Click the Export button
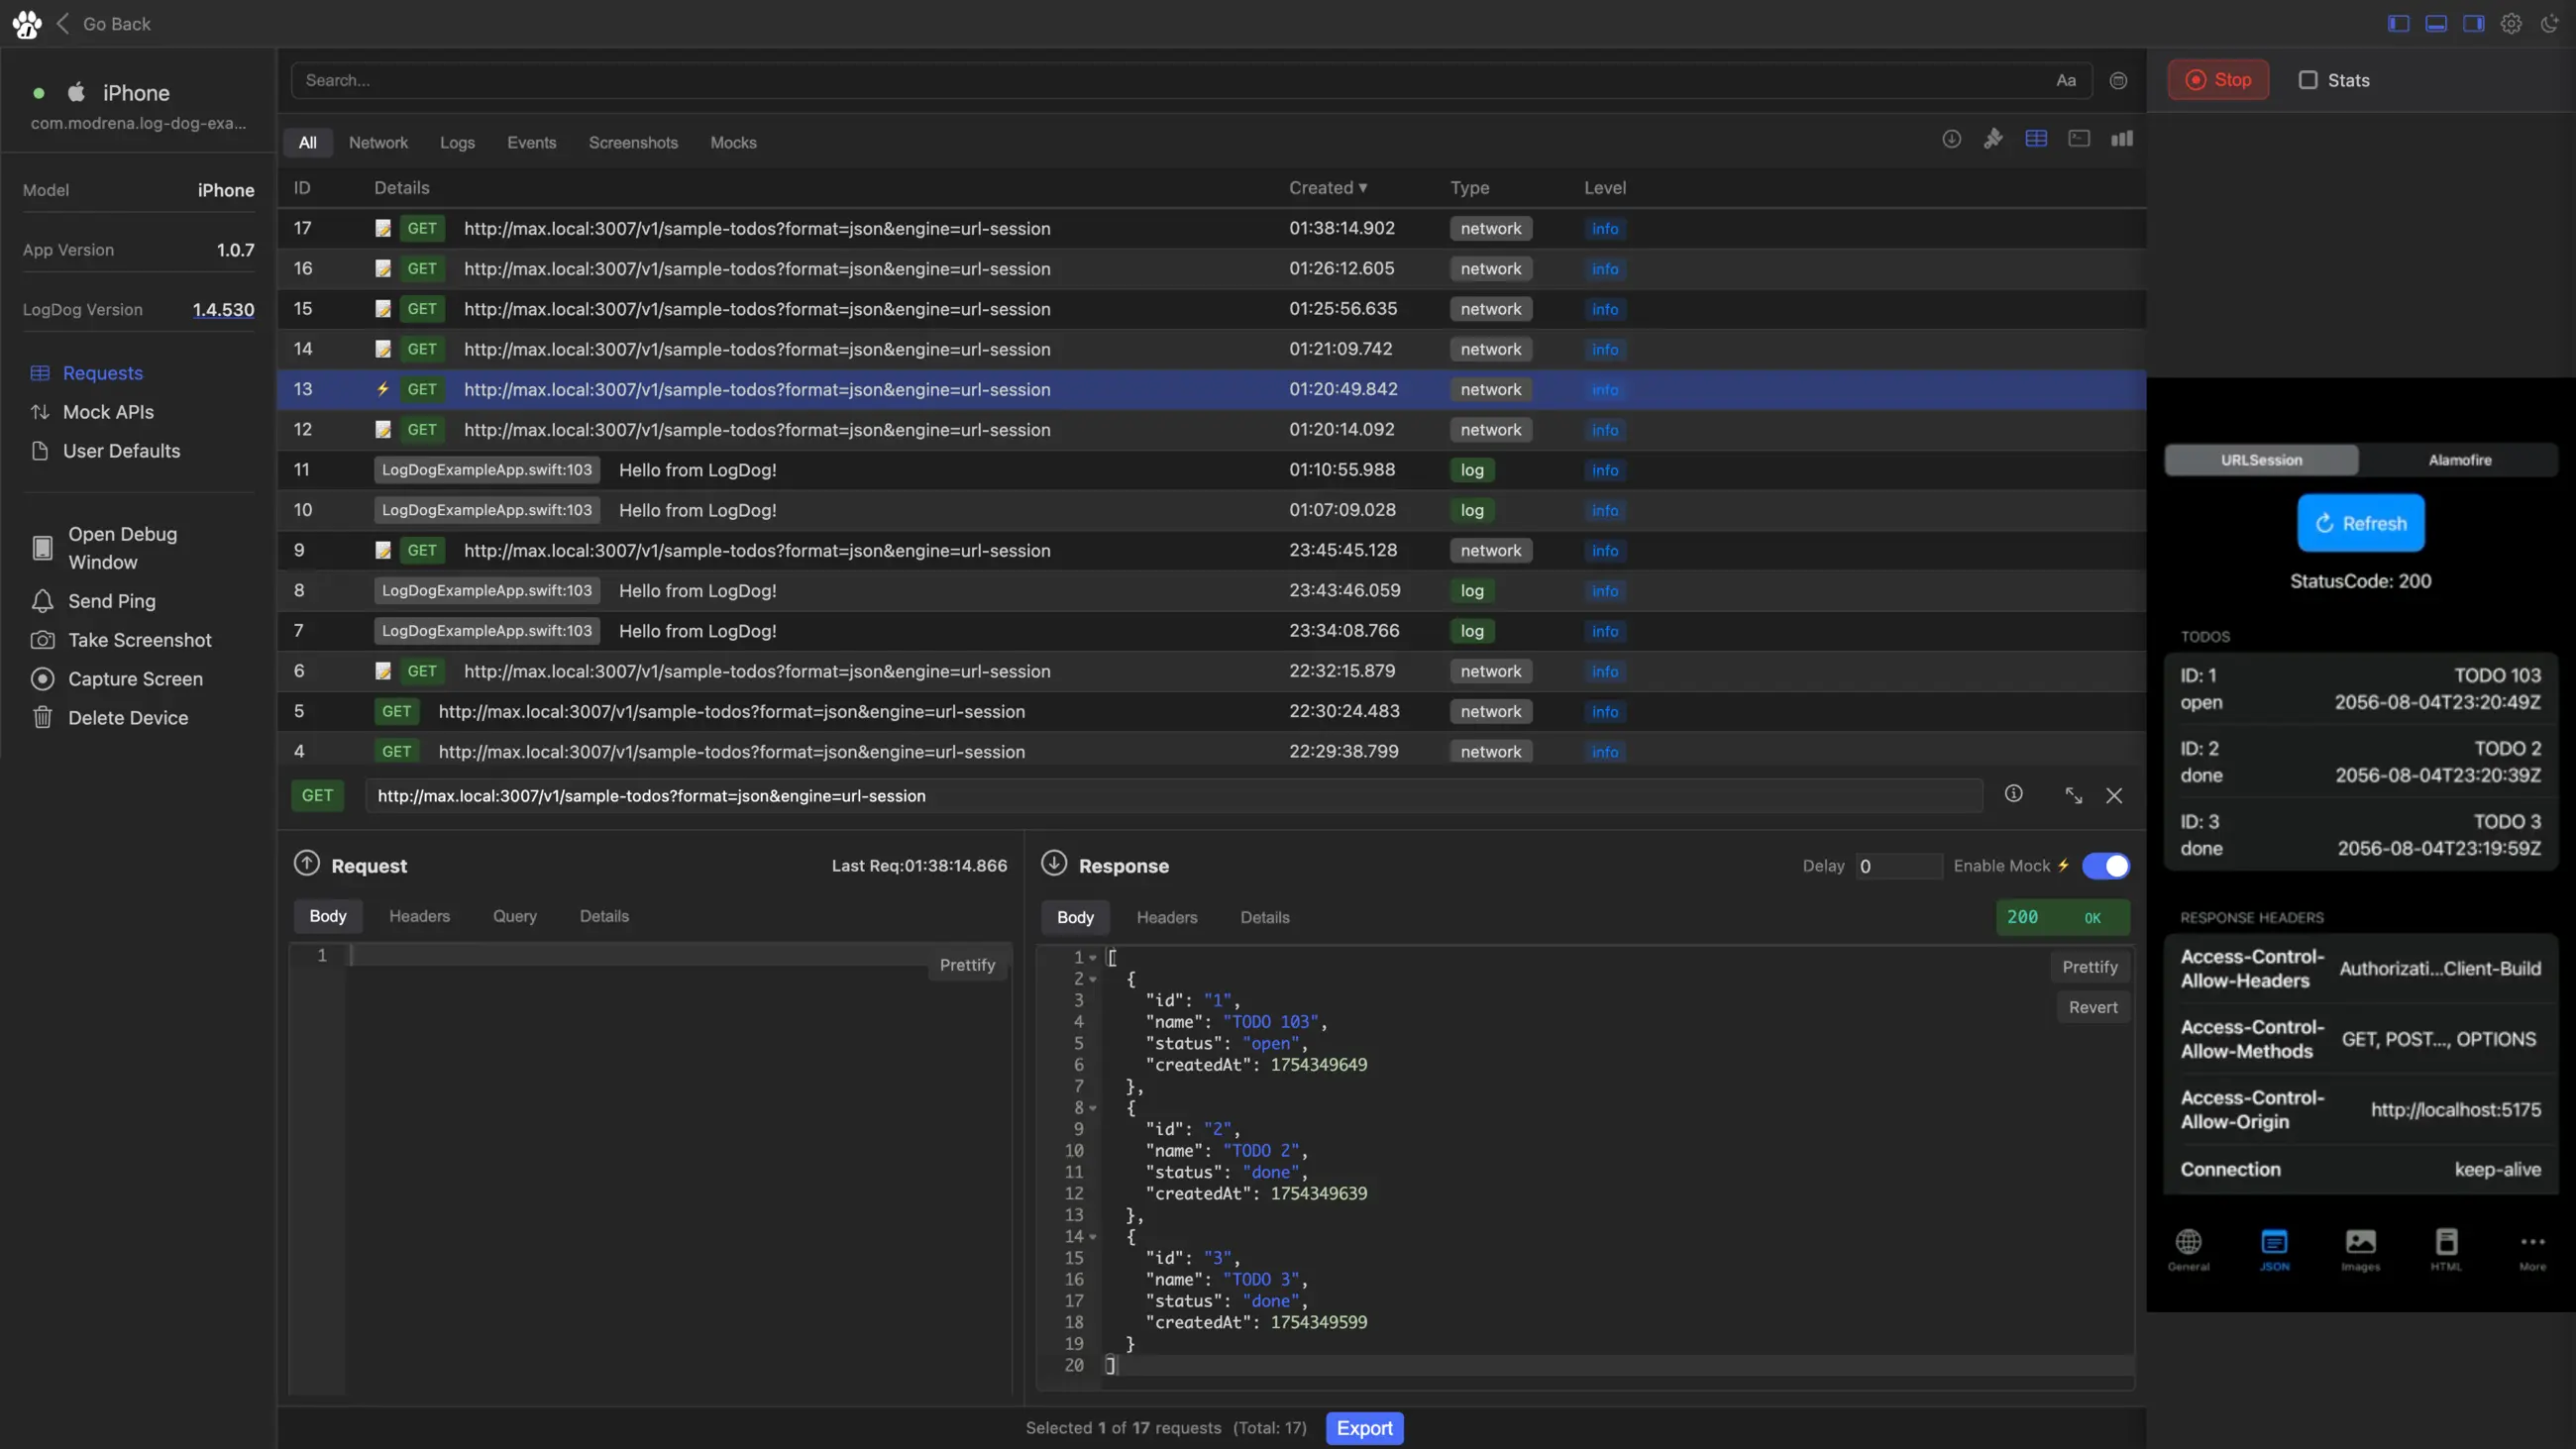2576x1449 pixels. click(x=1364, y=1428)
